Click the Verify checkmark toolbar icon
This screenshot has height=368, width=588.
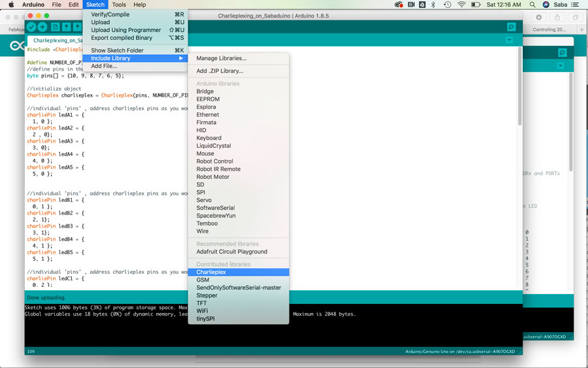tap(31, 27)
